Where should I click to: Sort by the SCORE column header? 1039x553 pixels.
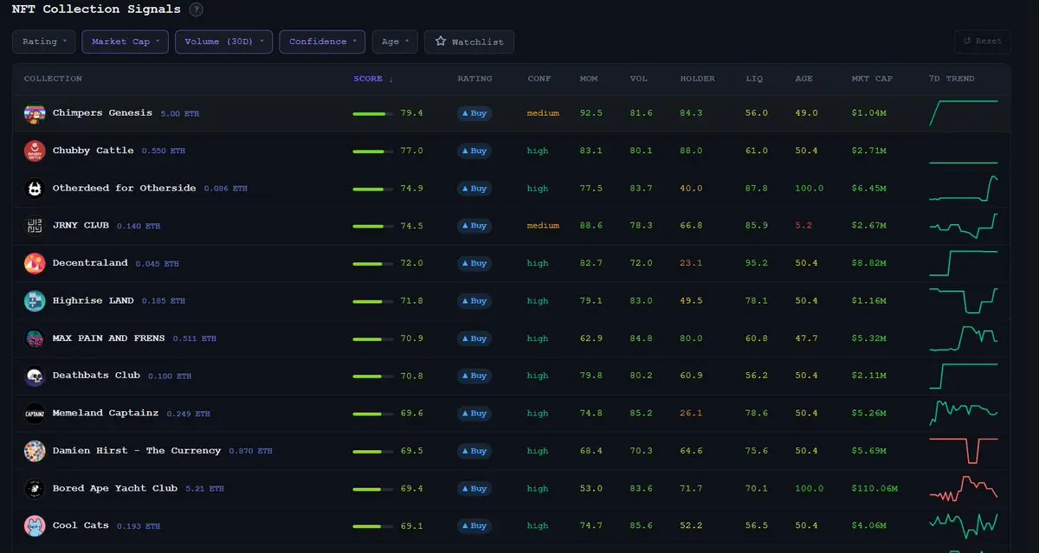[373, 79]
